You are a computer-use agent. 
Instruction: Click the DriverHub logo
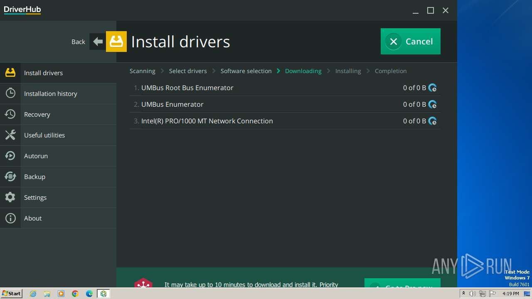point(22,10)
